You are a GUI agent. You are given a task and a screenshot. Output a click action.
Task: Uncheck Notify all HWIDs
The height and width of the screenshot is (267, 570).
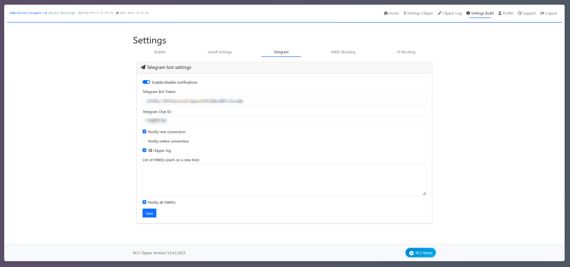[x=144, y=202]
